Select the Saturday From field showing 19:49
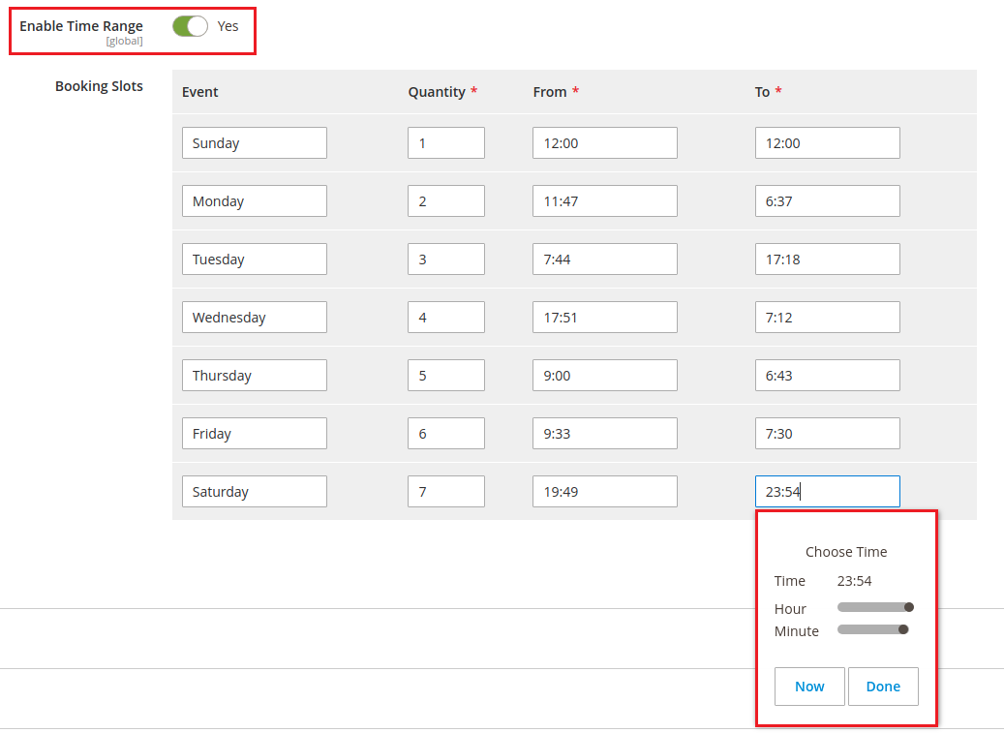The height and width of the screenshot is (733, 1004). point(604,492)
